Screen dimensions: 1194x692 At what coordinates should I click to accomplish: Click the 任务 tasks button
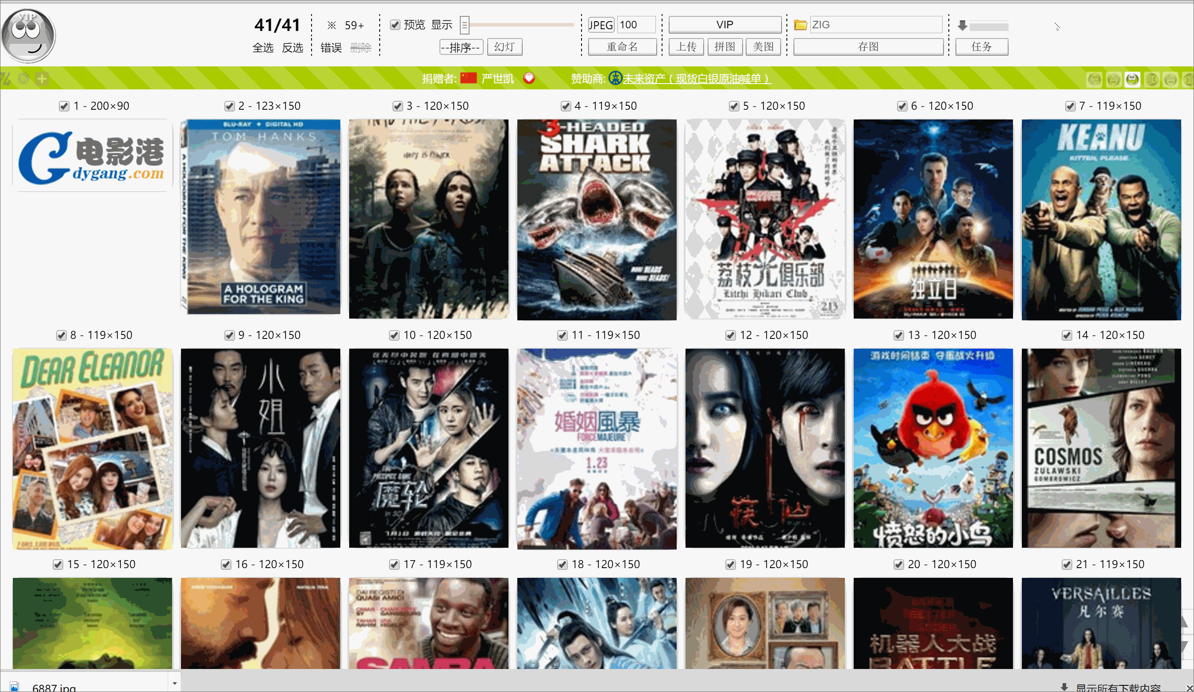coord(982,47)
